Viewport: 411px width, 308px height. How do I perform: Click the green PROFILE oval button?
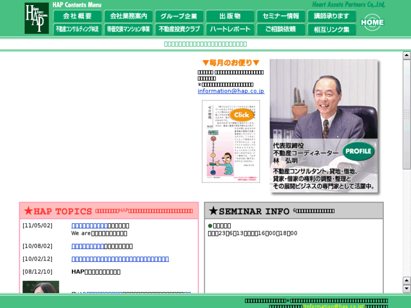point(358,151)
